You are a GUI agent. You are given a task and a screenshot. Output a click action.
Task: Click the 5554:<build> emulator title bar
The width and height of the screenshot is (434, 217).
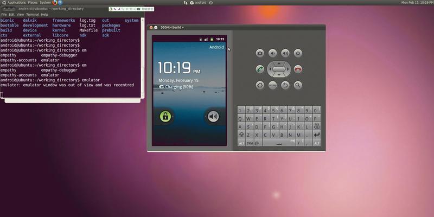(236, 28)
